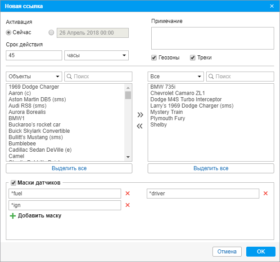Image resolution: width=280 pixels, height=262 pixels.
Task: Expand the Объекты filter dropdown
Action: point(34,77)
